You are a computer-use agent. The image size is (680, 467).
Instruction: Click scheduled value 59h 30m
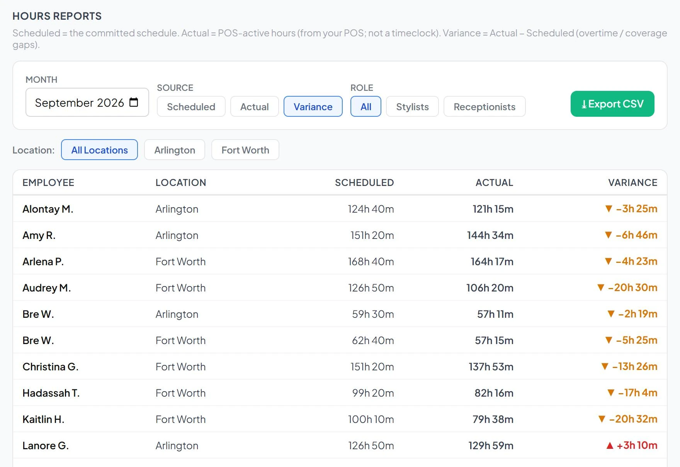(x=373, y=314)
